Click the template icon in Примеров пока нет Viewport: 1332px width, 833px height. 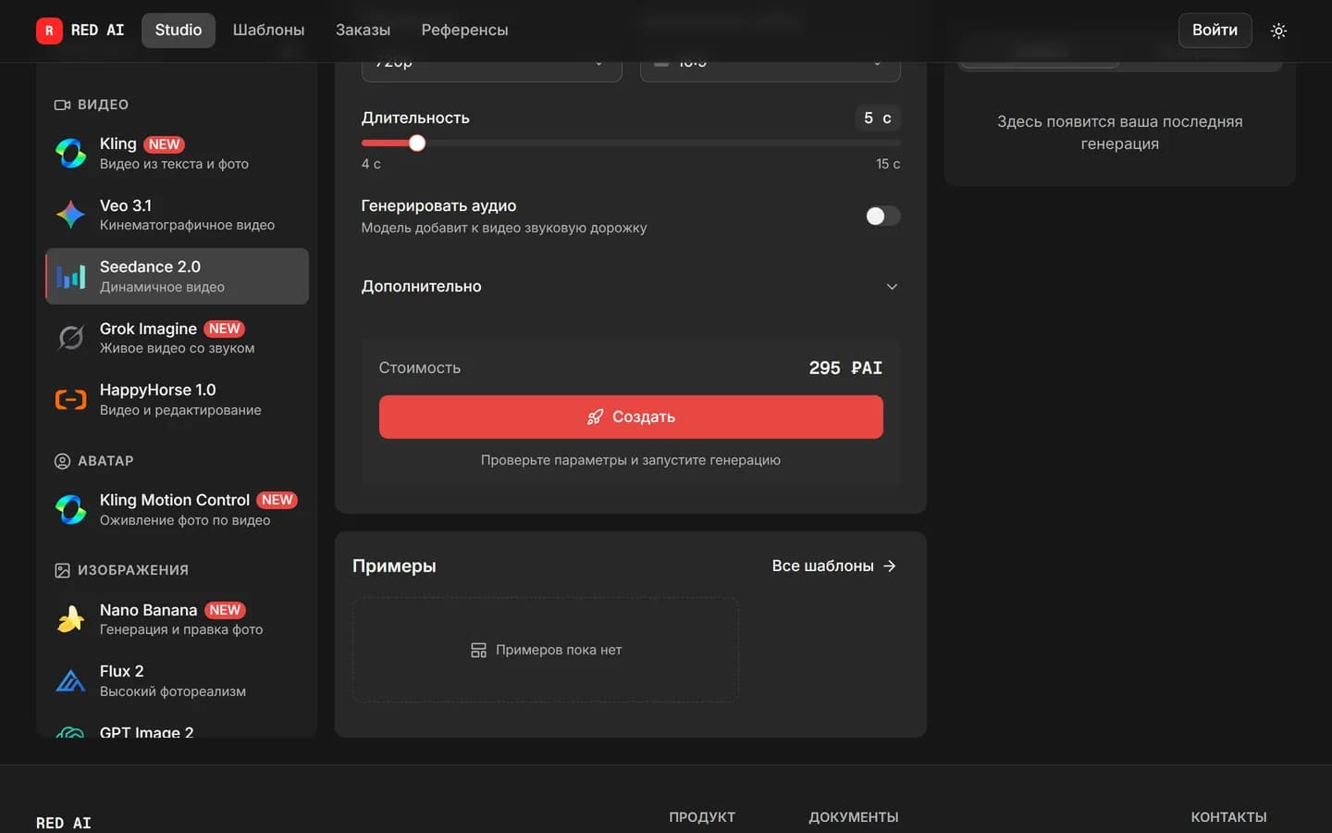click(x=478, y=650)
